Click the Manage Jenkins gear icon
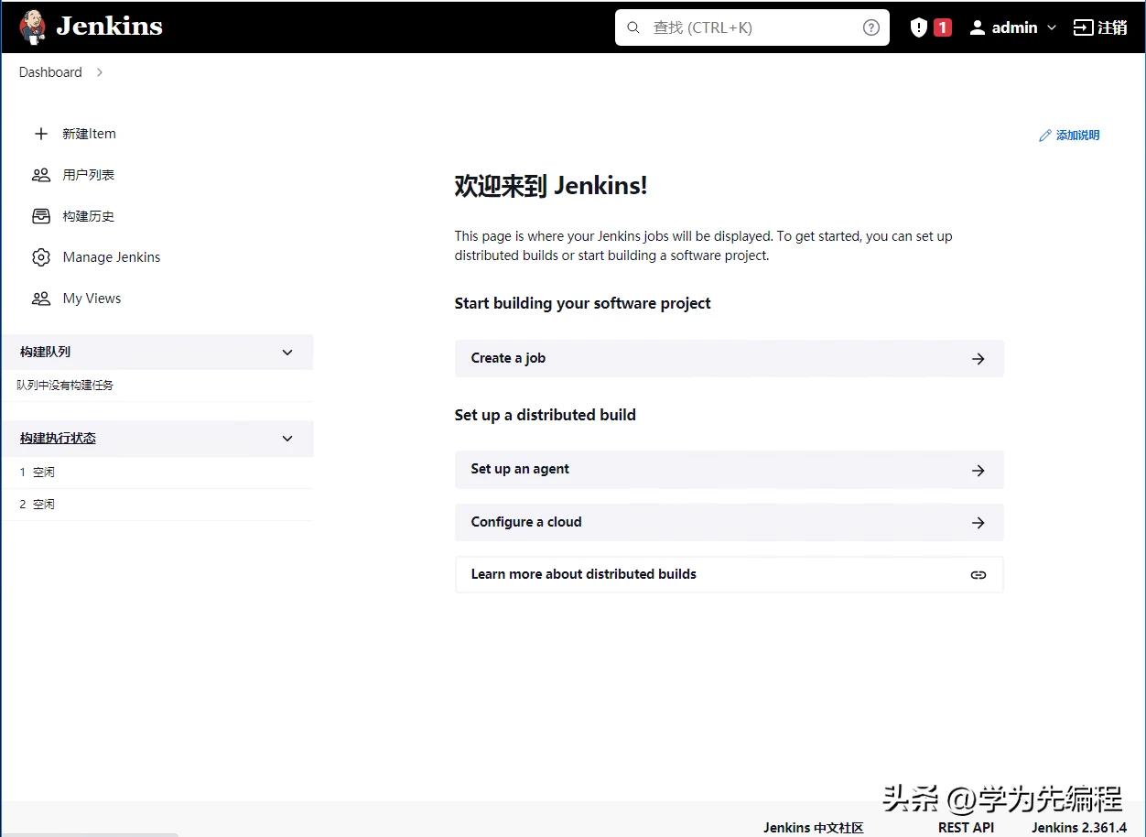Screen dimensions: 1146x837 40,256
